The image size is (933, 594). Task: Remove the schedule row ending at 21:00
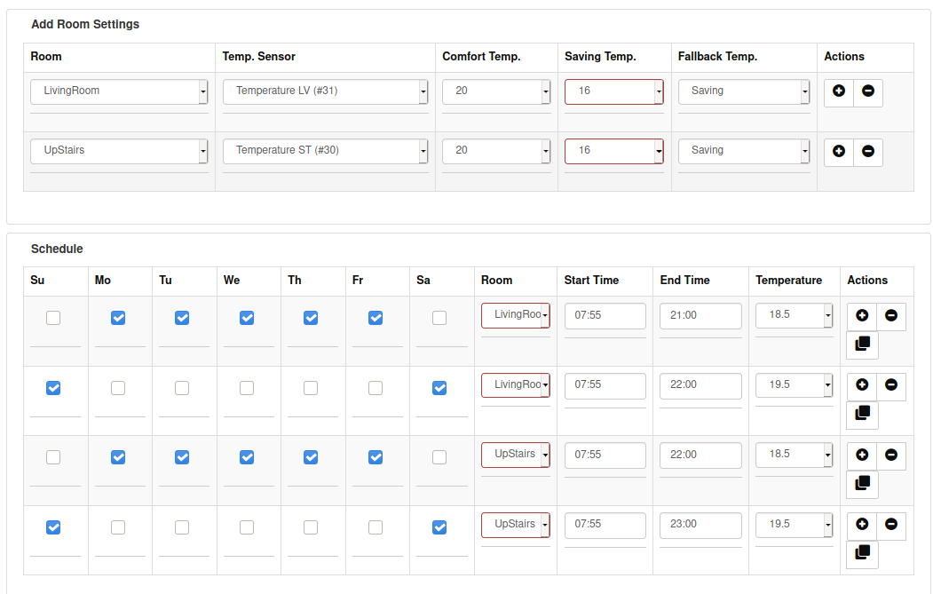point(891,316)
